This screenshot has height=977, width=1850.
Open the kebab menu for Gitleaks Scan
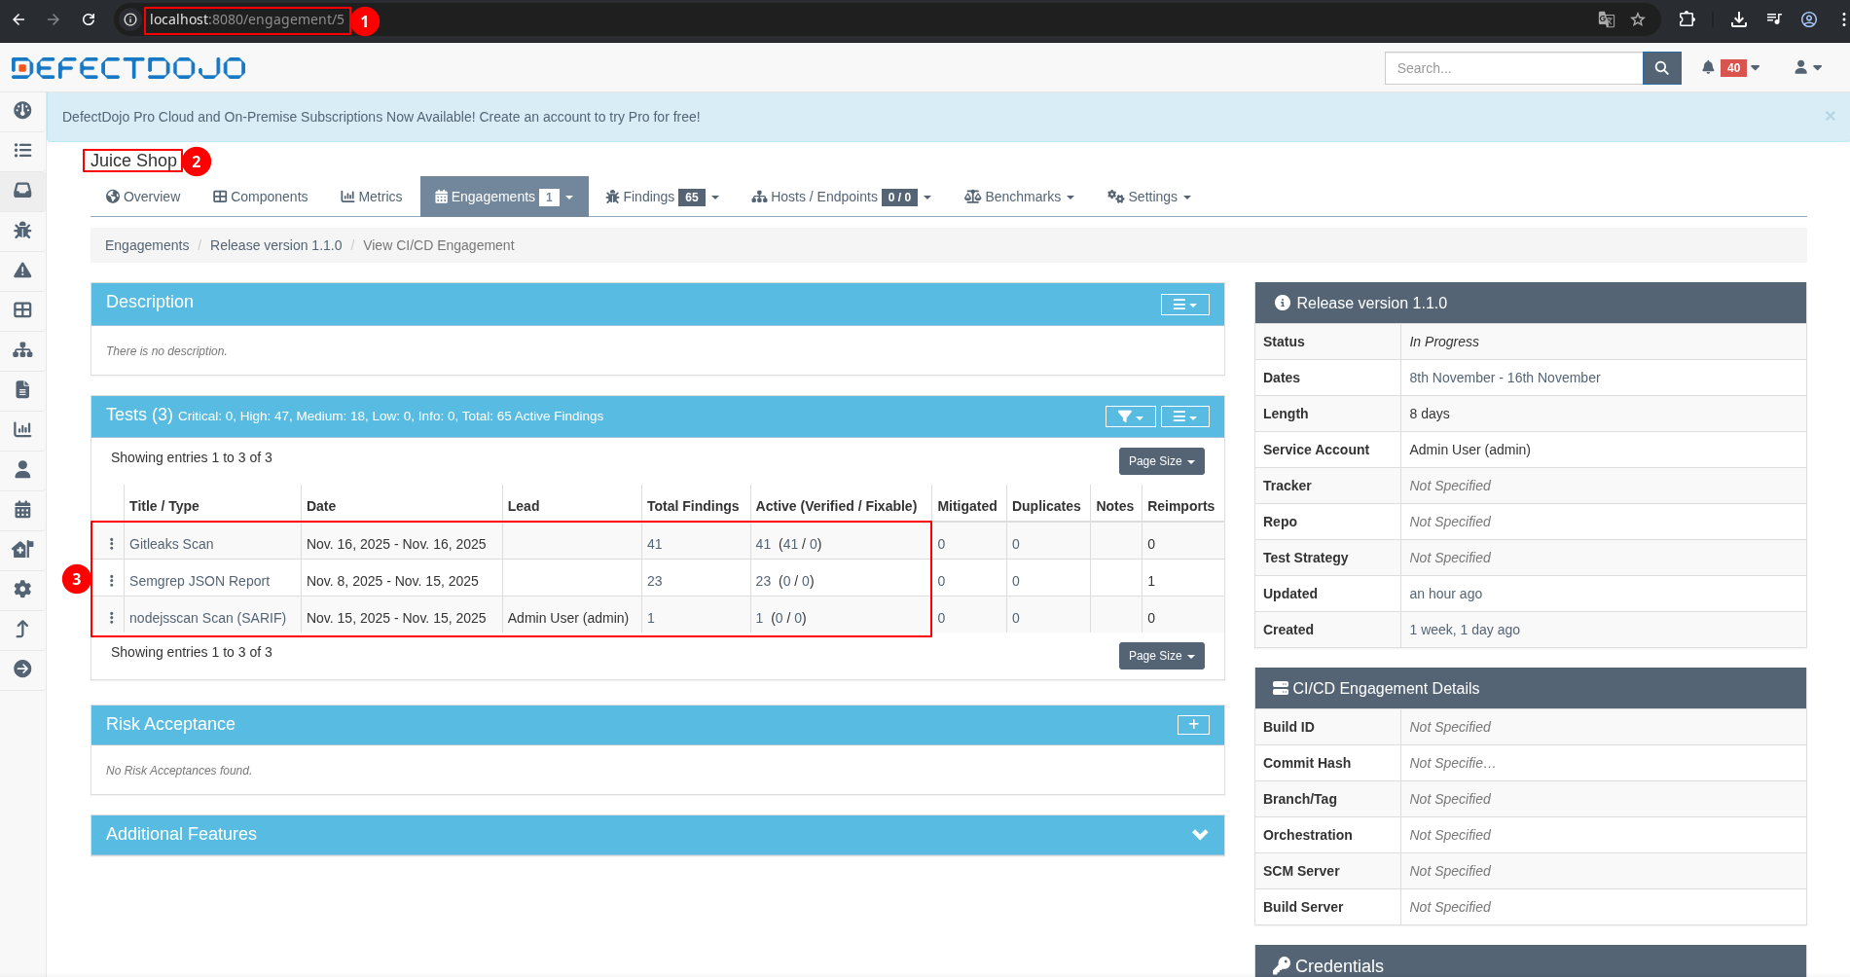111,544
